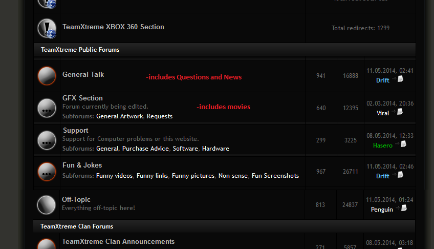Image resolution: width=434 pixels, height=249 pixels.
Task: Open the Purchase Advice subforum
Action: [145, 149]
